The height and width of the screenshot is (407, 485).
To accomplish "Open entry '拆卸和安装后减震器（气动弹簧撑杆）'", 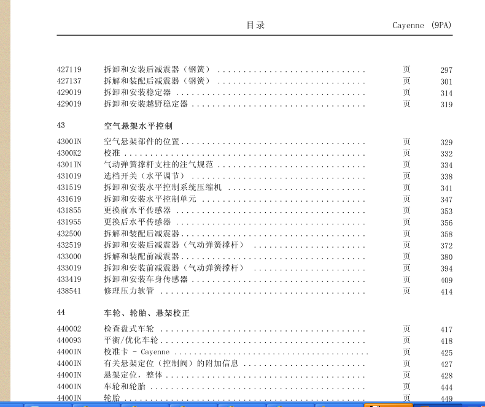I will 174,245.
